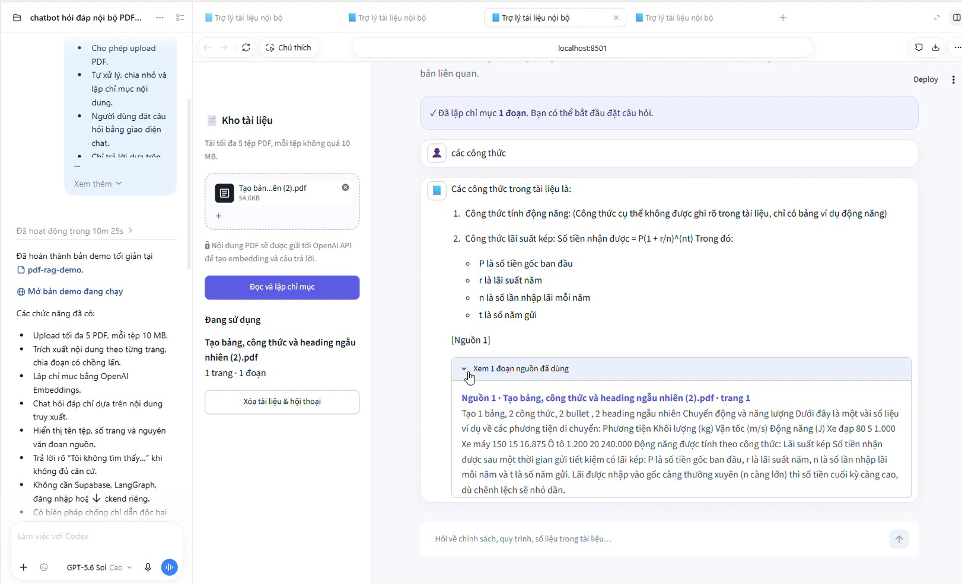The image size is (962, 584).
Task: Send the question with the up arrow button
Action: click(899, 539)
